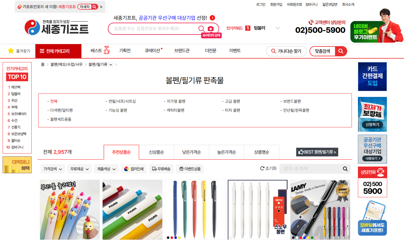Click 신청하기 on the 최저가 보장제 banner

point(372,124)
